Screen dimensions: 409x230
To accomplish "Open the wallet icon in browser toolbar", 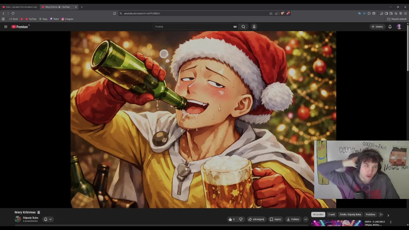I will tap(391, 13).
